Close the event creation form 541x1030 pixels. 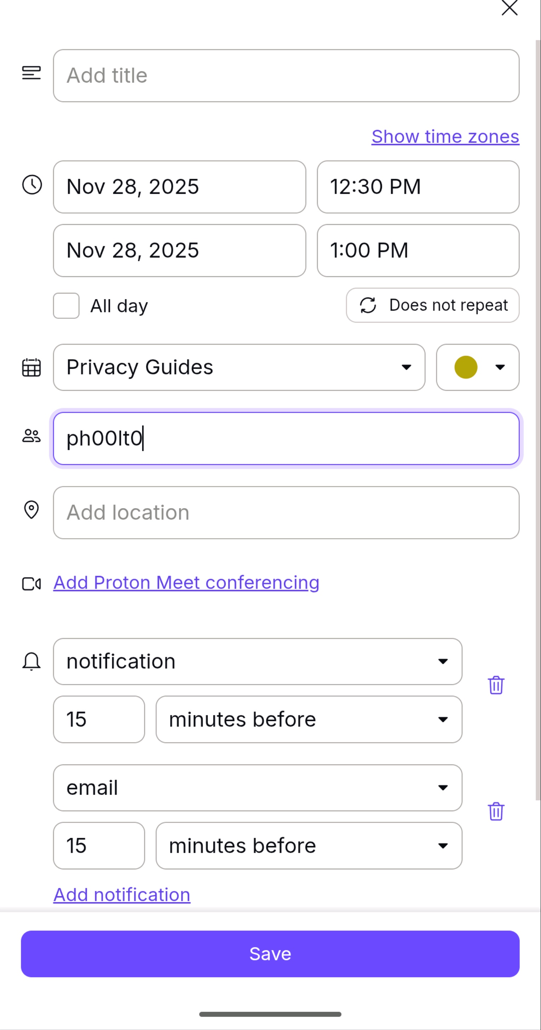[x=509, y=8]
